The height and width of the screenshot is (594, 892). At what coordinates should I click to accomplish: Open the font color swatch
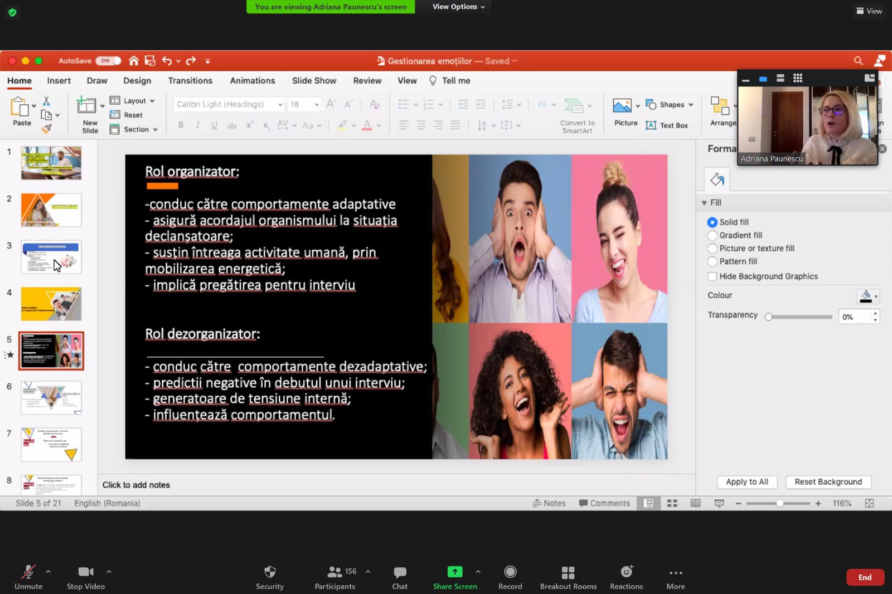367,125
